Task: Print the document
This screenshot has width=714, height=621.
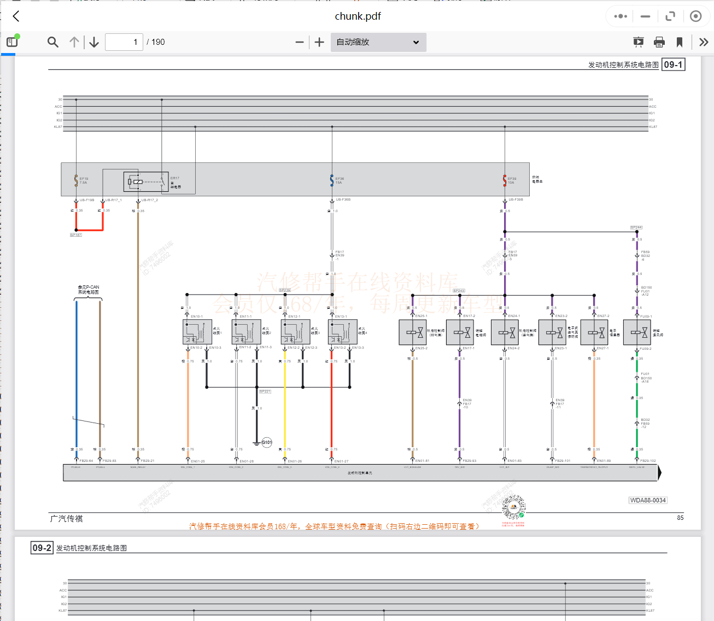Action: [659, 42]
